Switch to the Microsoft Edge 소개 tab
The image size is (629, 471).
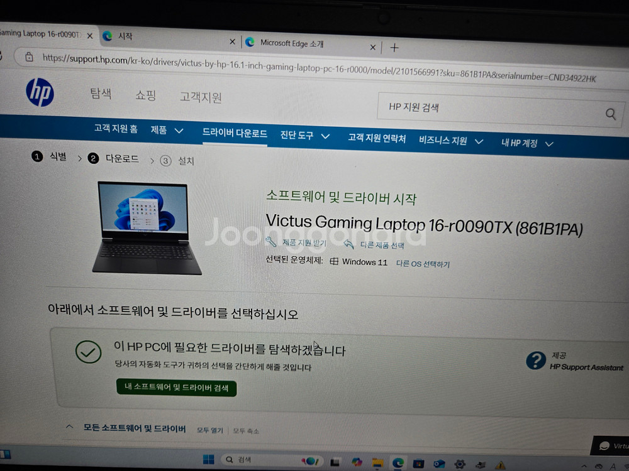(311, 44)
